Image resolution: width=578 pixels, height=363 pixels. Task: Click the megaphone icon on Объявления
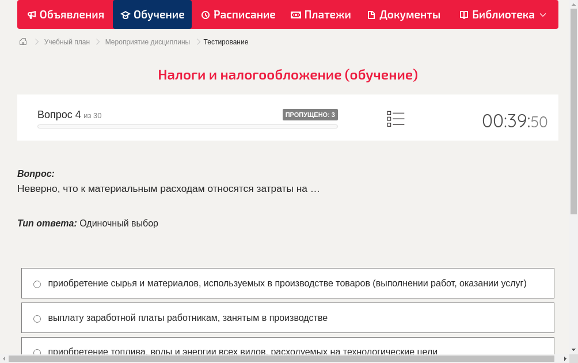pyautogui.click(x=31, y=14)
